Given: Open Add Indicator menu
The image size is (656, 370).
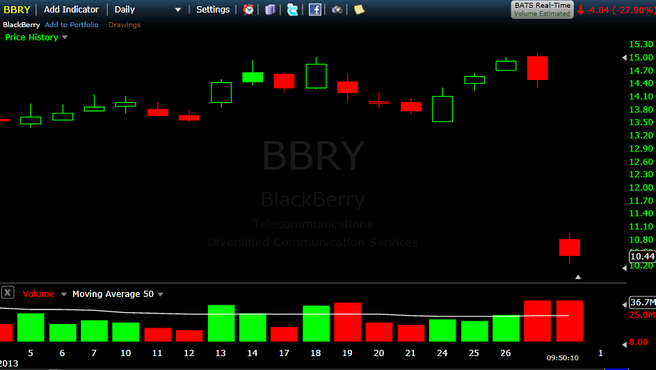Looking at the screenshot, I should (71, 9).
